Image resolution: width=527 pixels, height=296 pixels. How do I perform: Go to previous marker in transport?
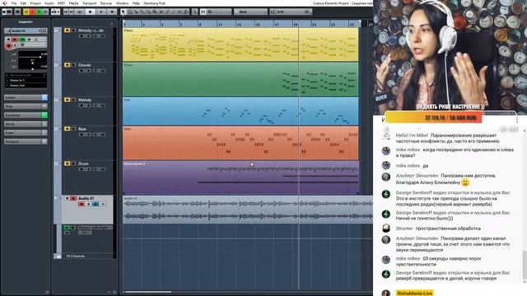click(66, 12)
